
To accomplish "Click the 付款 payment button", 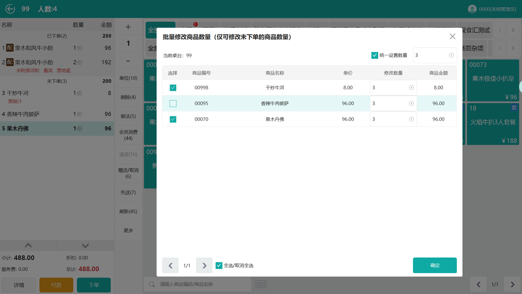I will click(56, 285).
